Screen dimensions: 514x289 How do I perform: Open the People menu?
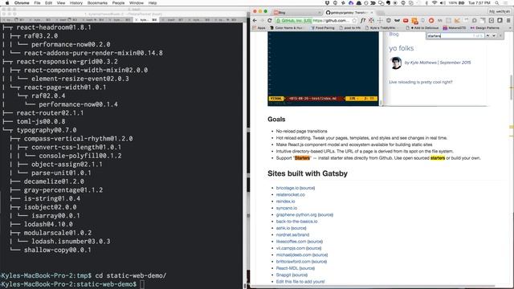tap(118, 3)
